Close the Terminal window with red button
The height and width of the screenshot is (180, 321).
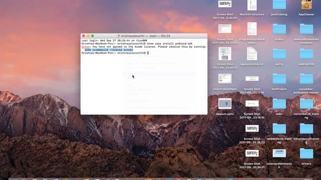coord(84,36)
